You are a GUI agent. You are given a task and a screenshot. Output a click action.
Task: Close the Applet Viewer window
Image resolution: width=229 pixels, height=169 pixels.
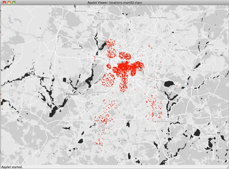(4, 2)
